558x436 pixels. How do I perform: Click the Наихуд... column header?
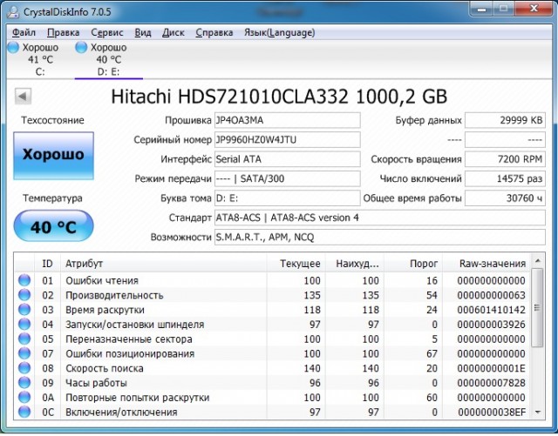(355, 264)
